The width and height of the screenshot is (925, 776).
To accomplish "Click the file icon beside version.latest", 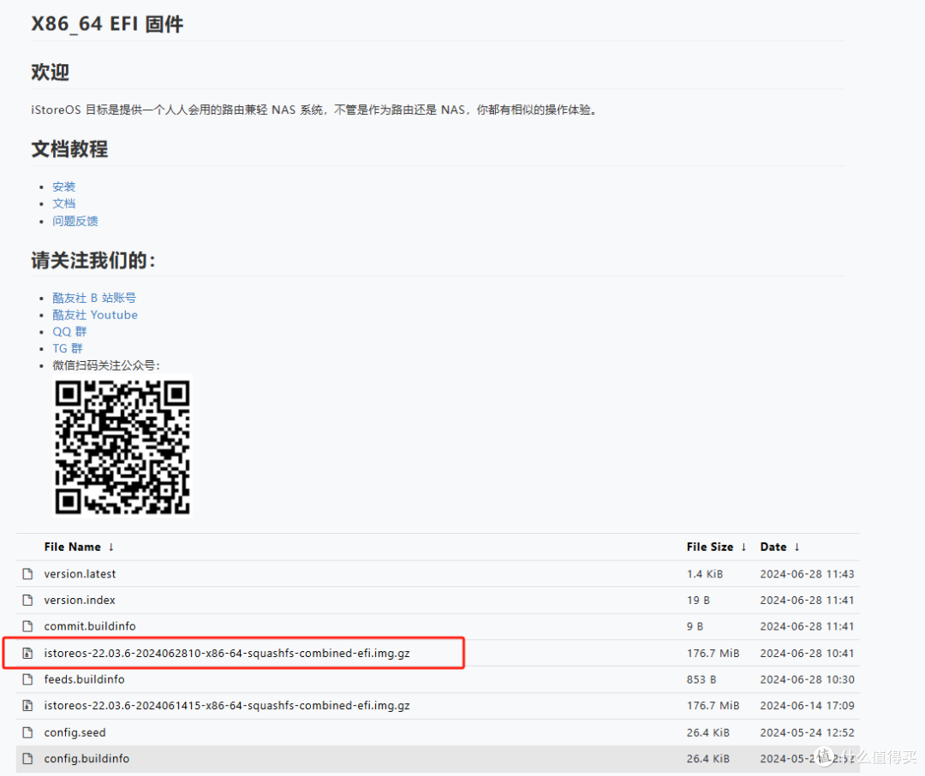I will 27,574.
